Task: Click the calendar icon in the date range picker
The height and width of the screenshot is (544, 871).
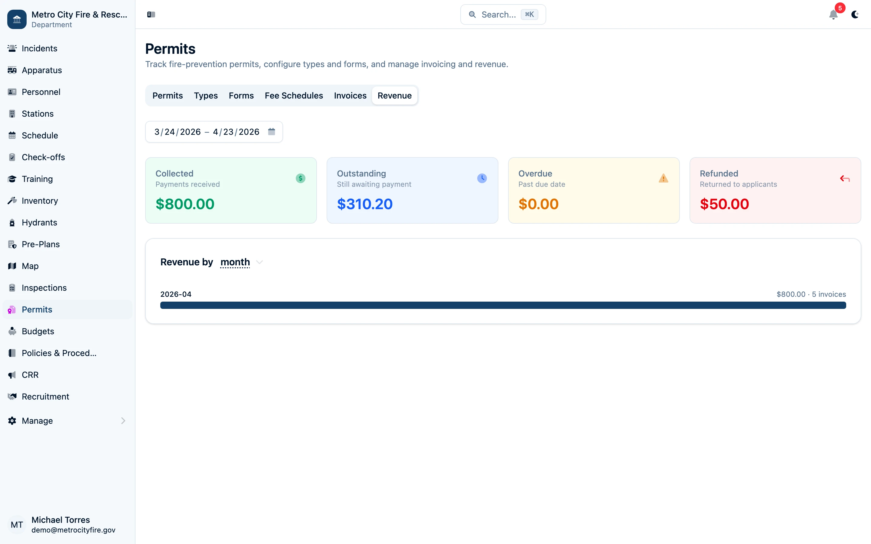Action: [271, 132]
